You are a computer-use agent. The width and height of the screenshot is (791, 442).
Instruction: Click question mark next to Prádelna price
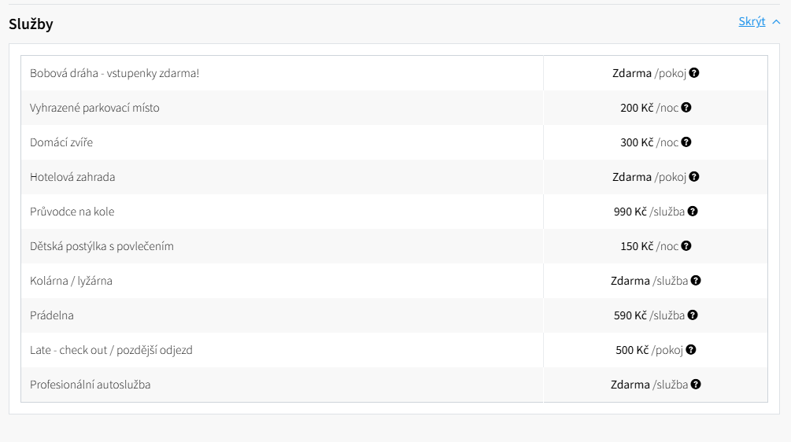click(693, 315)
